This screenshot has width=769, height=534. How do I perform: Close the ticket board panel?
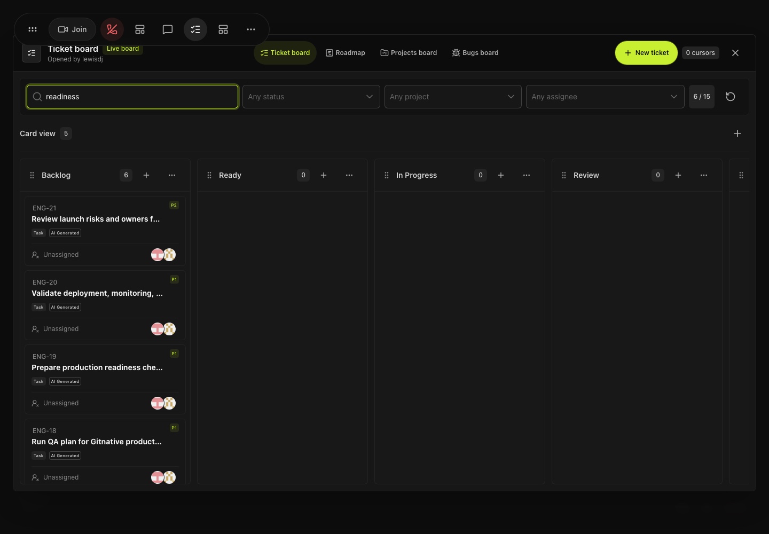735,53
